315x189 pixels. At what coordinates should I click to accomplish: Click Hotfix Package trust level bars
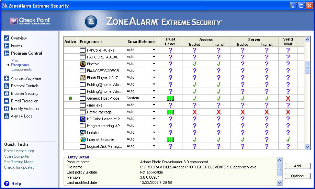click(x=170, y=112)
